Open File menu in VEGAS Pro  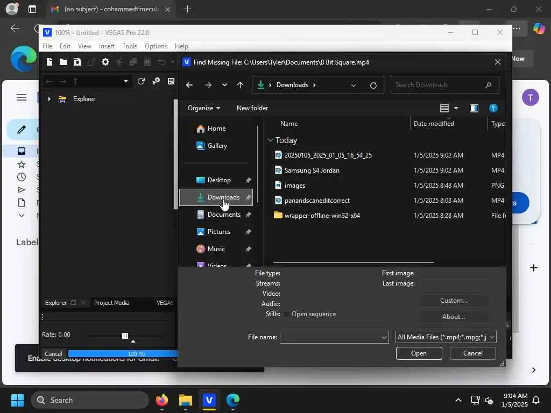[47, 46]
